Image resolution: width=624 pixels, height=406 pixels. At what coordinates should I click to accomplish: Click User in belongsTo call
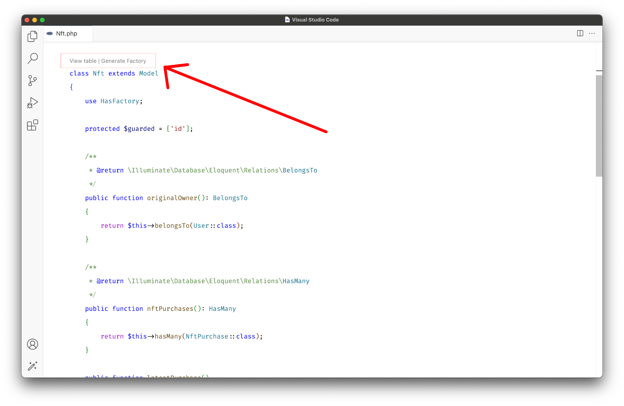pos(201,226)
